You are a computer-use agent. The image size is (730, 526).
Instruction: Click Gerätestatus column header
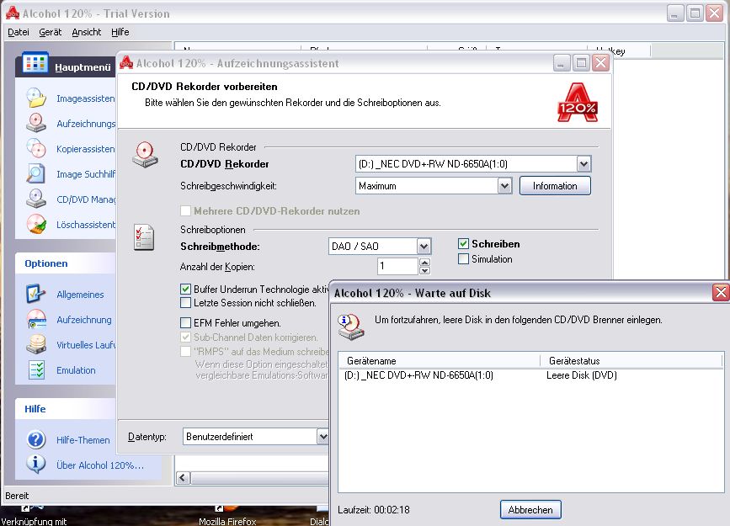(x=631, y=361)
